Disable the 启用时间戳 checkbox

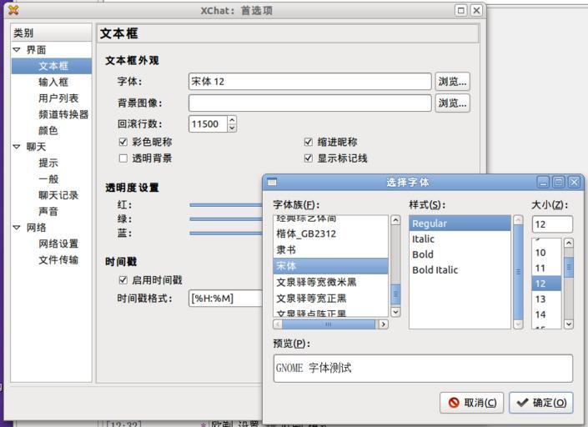click(x=123, y=280)
